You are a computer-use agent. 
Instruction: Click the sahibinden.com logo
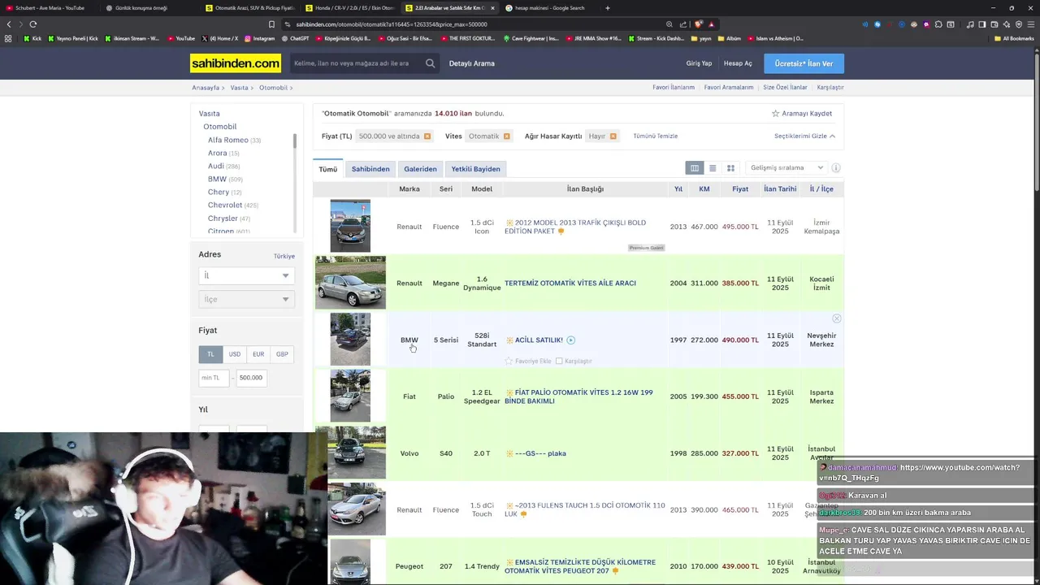pos(236,63)
